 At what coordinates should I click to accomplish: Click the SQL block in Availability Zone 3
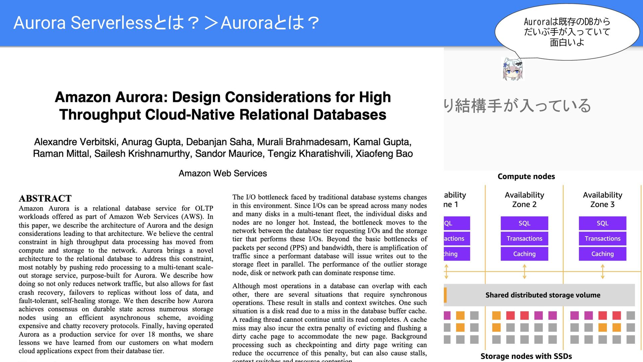[602, 223]
